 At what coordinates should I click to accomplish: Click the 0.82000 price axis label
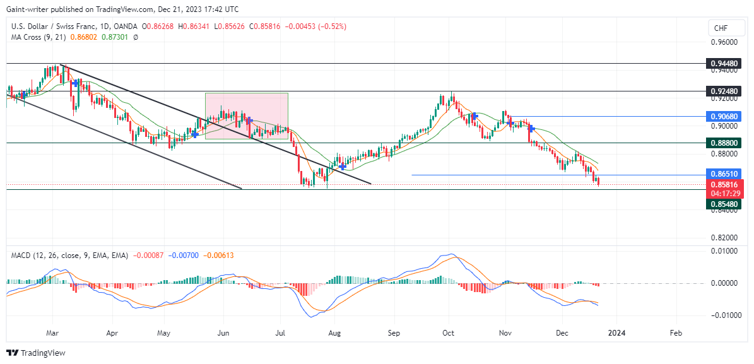point(724,238)
